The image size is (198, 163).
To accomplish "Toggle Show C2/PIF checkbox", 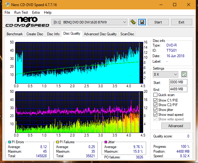I will point(155,105).
